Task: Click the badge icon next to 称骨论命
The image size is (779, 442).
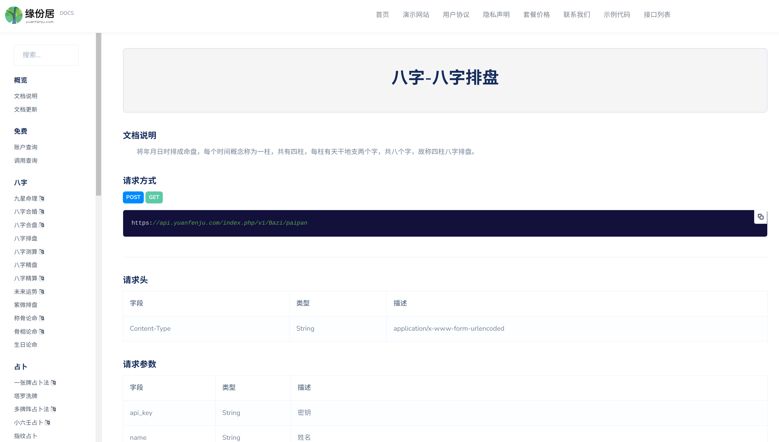Action: tap(42, 318)
